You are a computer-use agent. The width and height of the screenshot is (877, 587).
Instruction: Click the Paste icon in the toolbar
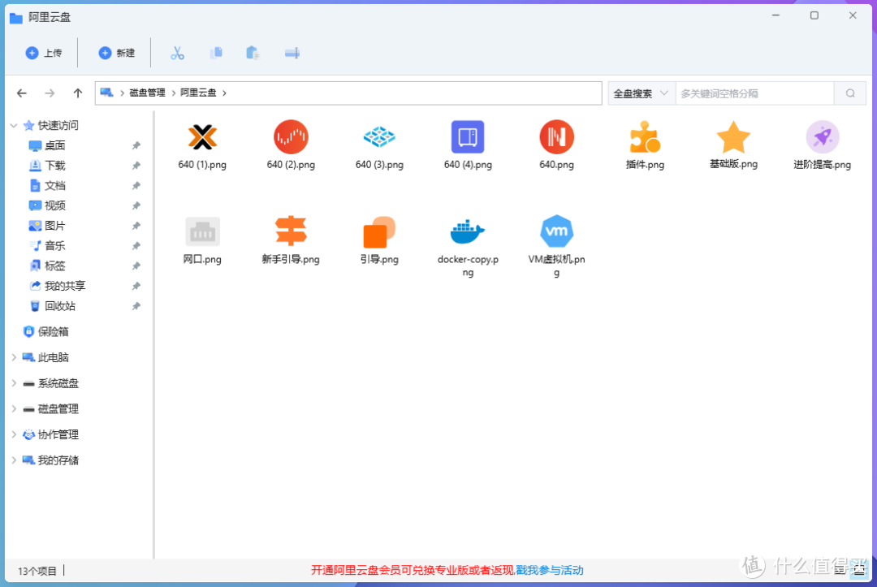click(x=252, y=52)
